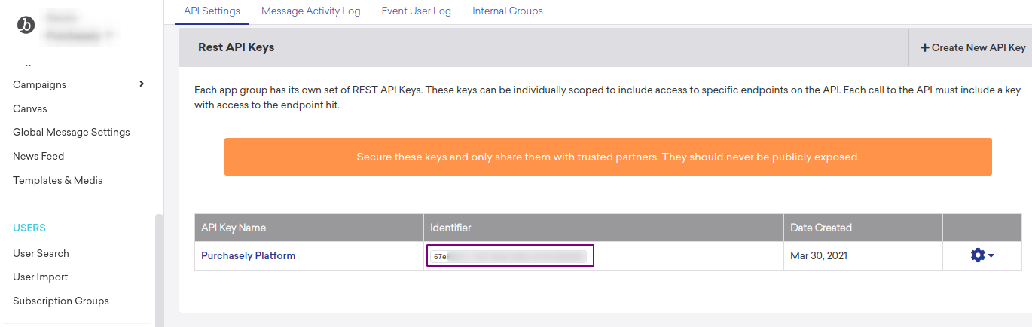Navigate to Templates & Media
Image resolution: width=1032 pixels, height=327 pixels.
pos(58,180)
